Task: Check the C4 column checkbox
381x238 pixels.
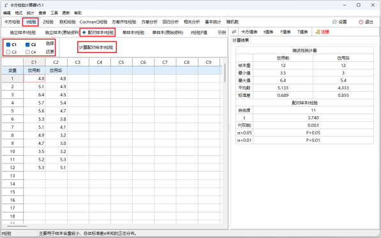Action: pos(27,52)
